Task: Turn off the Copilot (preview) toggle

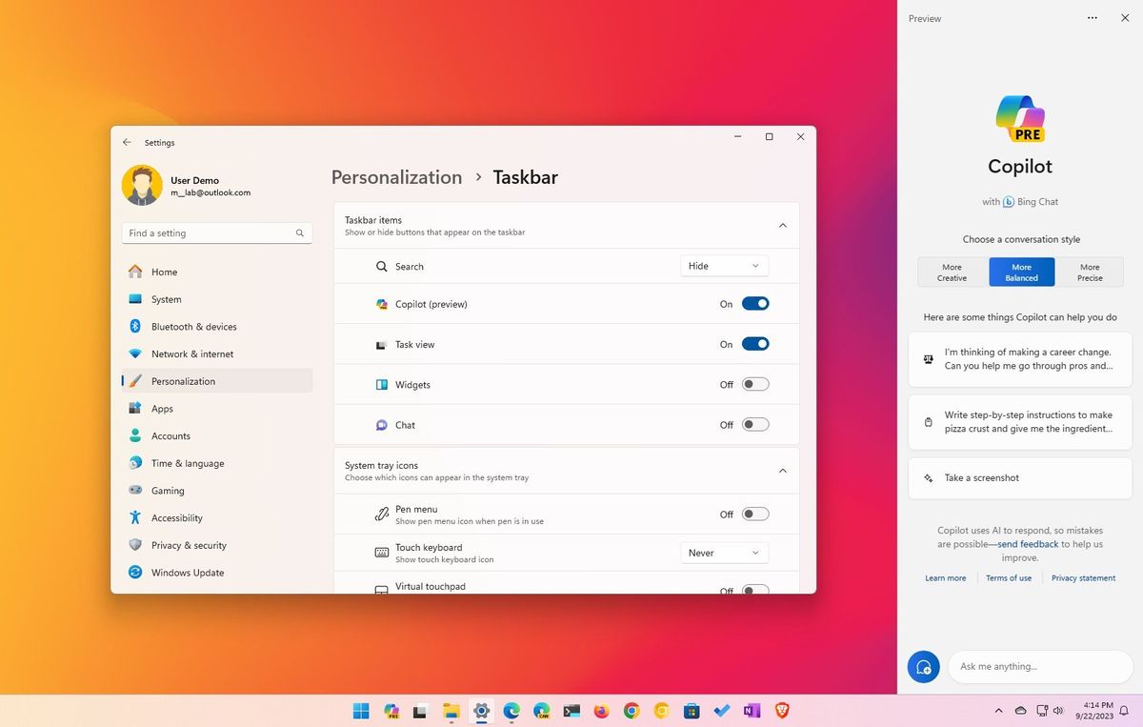Action: pyautogui.click(x=755, y=304)
